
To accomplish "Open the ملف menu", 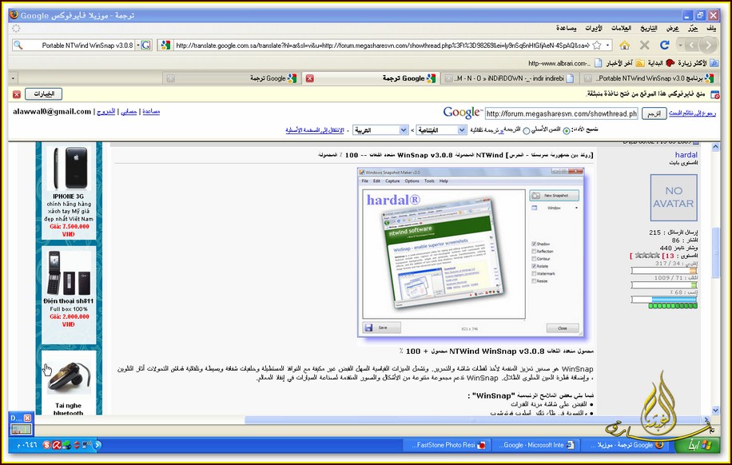I will click(711, 28).
